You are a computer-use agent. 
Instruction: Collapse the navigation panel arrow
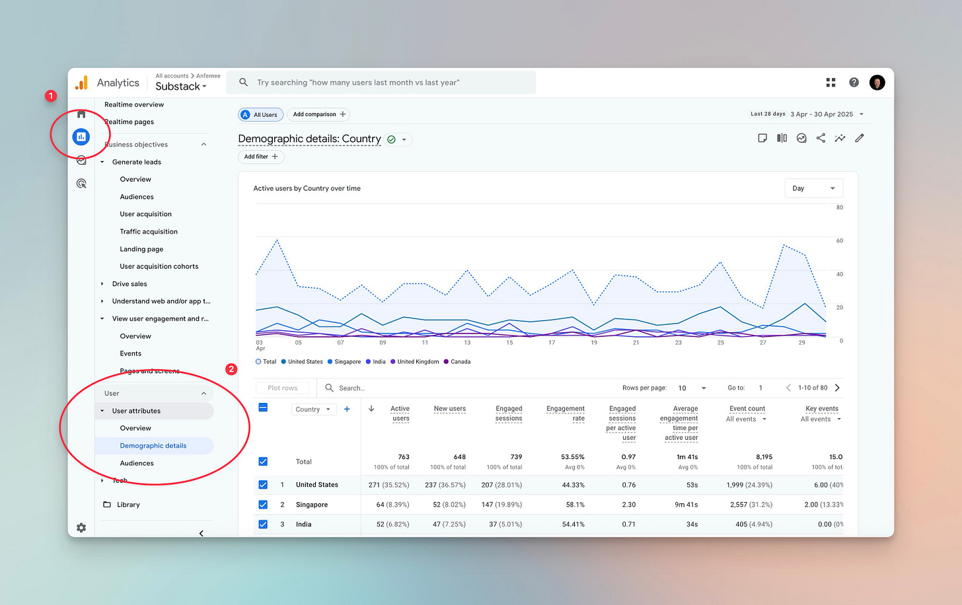(x=202, y=533)
